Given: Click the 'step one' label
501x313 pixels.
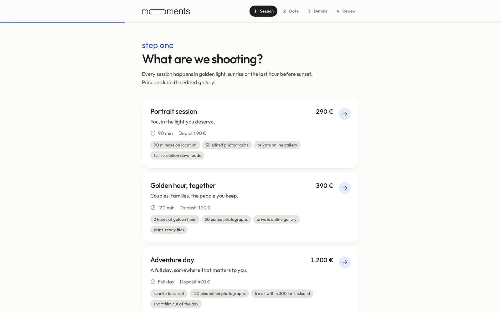Looking at the screenshot, I should coord(158,45).
